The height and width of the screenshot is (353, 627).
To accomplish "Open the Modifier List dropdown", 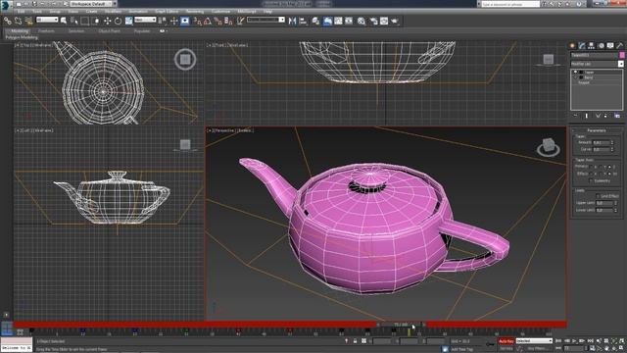I will (597, 64).
